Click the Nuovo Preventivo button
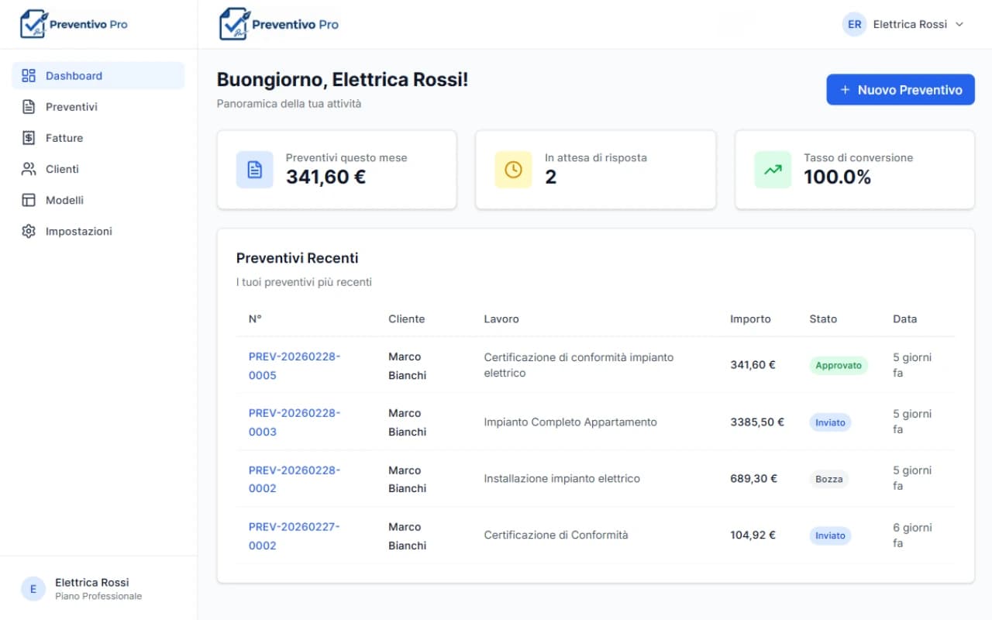Image resolution: width=992 pixels, height=620 pixels. tap(900, 89)
